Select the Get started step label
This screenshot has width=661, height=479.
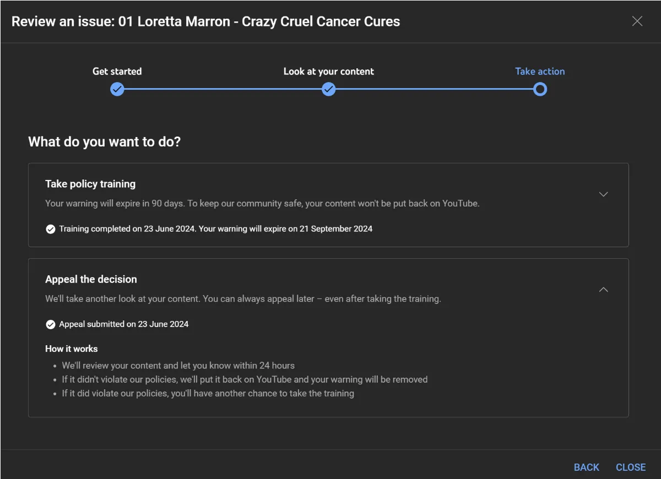coord(117,72)
